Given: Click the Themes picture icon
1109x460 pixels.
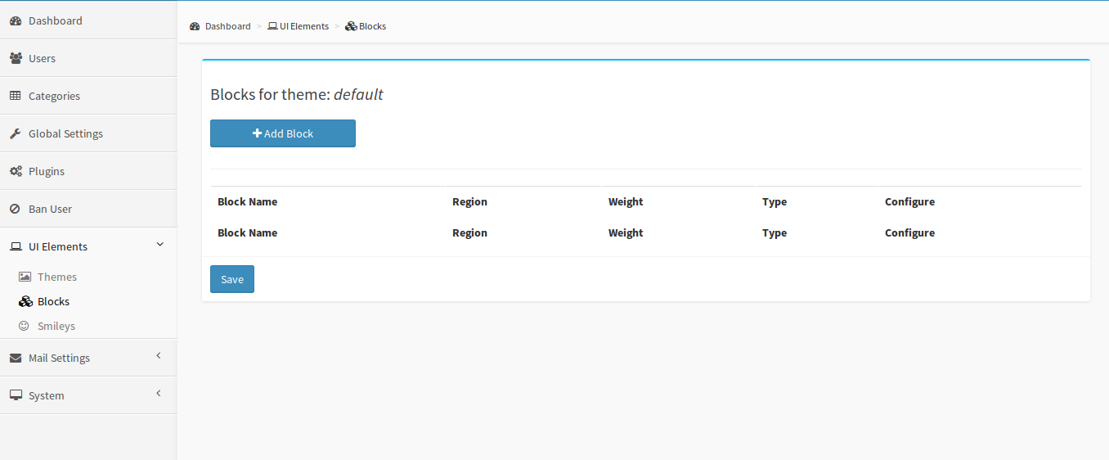Looking at the screenshot, I should click(x=25, y=277).
